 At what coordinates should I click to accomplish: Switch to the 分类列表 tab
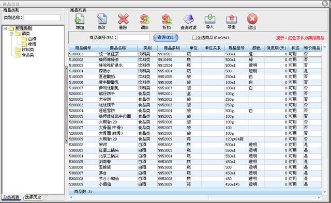(11, 197)
